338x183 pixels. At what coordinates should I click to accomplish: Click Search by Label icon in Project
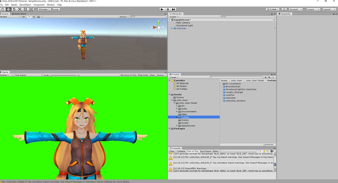pyautogui.click(x=269, y=77)
